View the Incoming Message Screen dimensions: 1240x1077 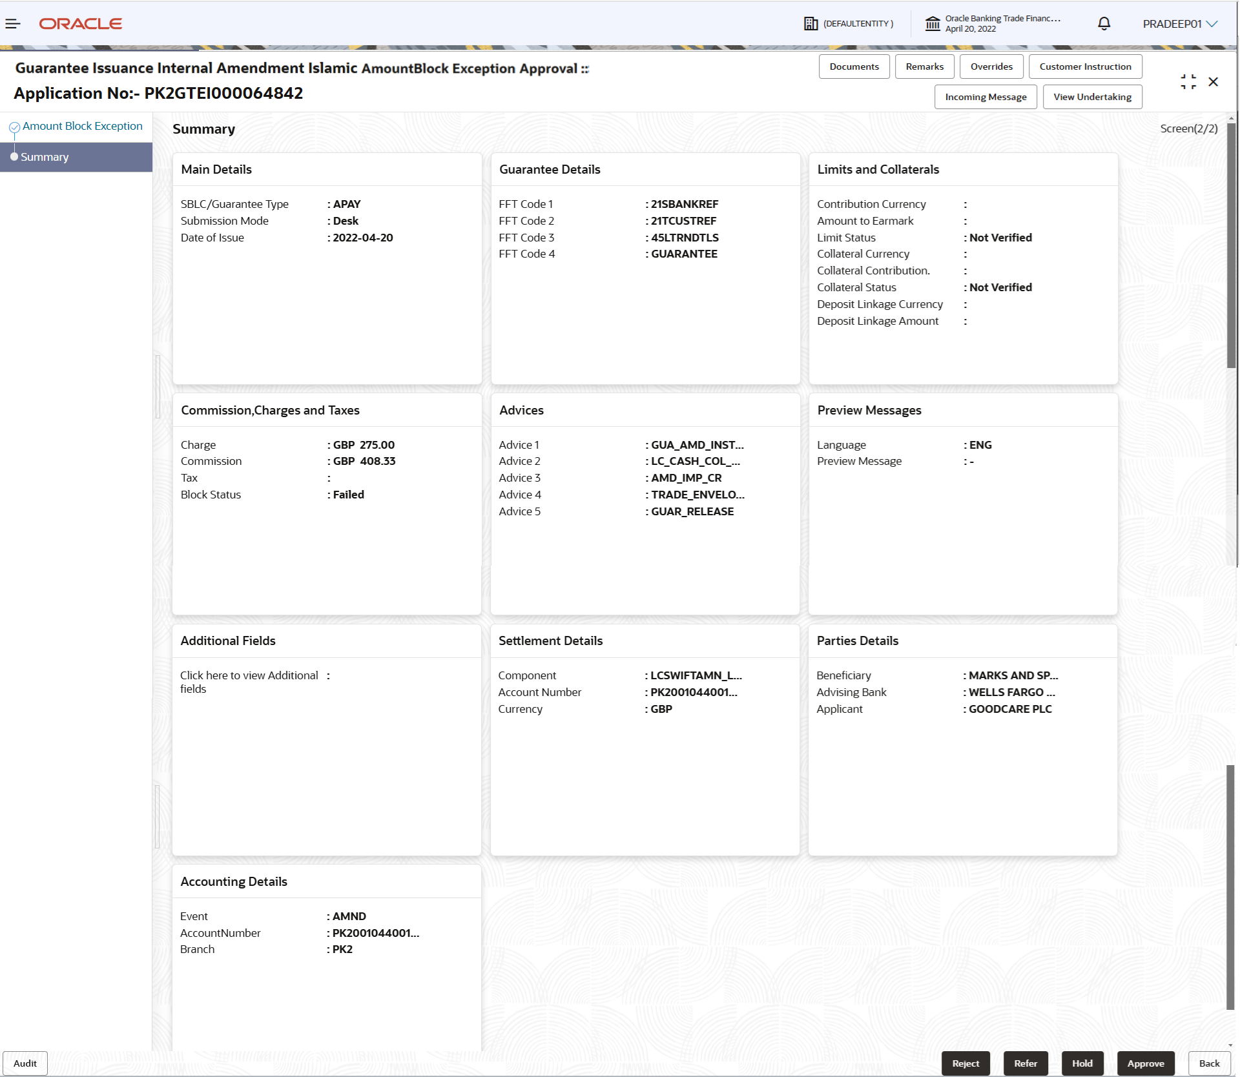(985, 96)
